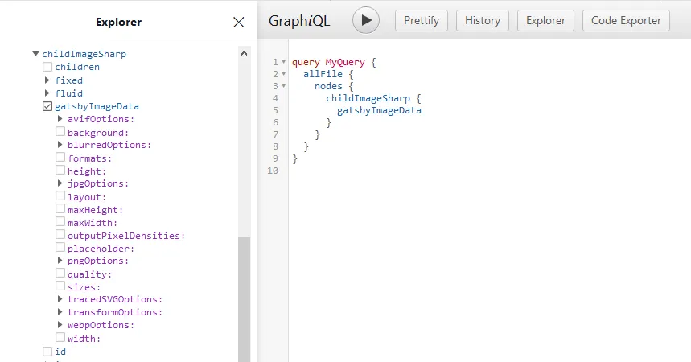Run the query with the play button
691x362 pixels.
click(x=365, y=20)
